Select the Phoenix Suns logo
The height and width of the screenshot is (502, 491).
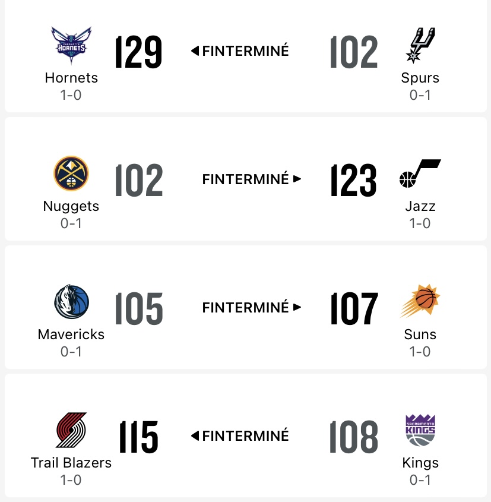[x=420, y=301]
